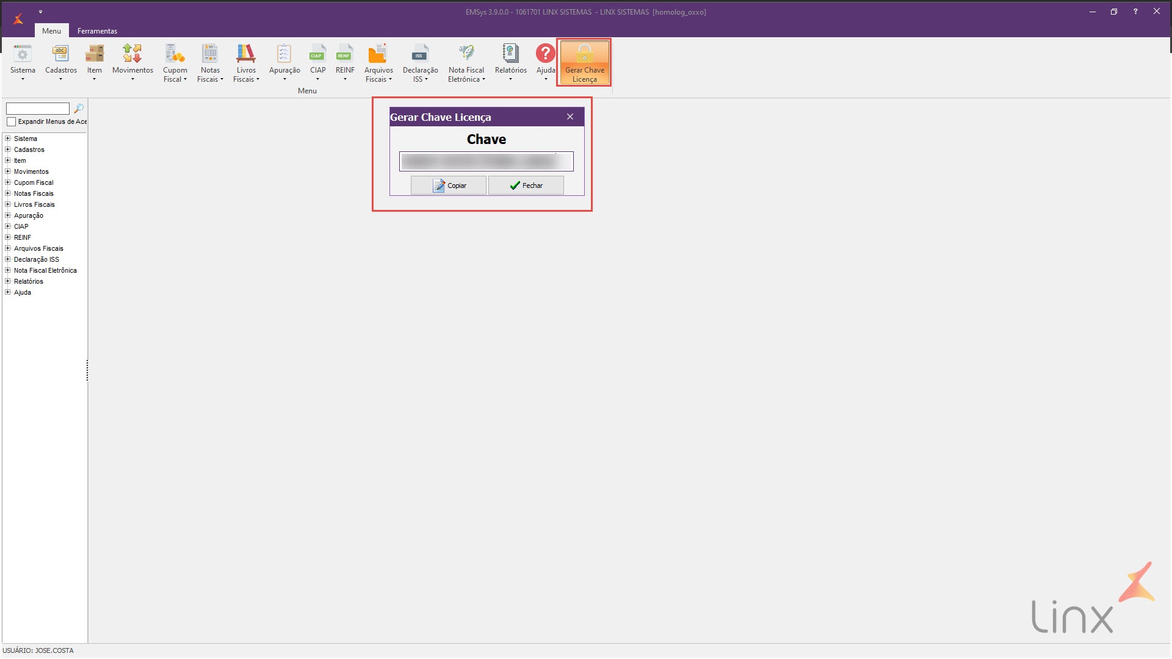
Task: Click the red Ajuda question icon
Action: (x=545, y=54)
